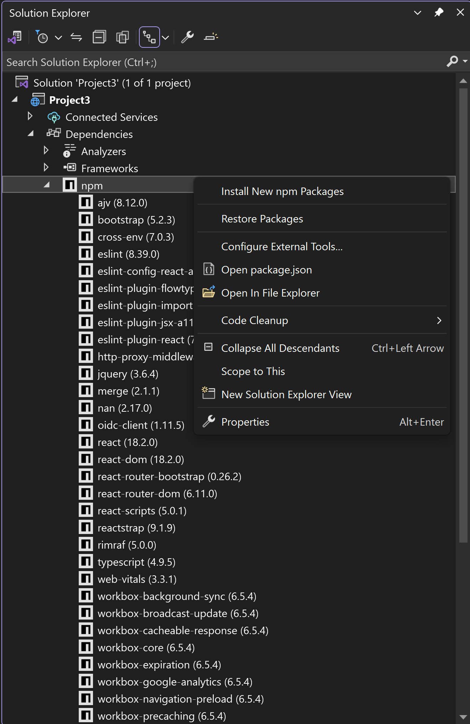Click the scrollbar down arrow
This screenshot has height=724, width=470.
click(x=463, y=717)
